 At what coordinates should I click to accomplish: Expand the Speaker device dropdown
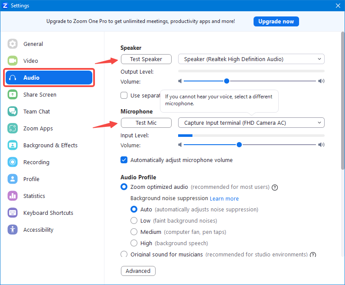click(x=251, y=59)
